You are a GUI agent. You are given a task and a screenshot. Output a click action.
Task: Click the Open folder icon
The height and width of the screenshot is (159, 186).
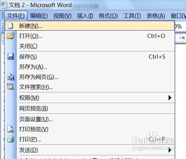[x=11, y=36]
